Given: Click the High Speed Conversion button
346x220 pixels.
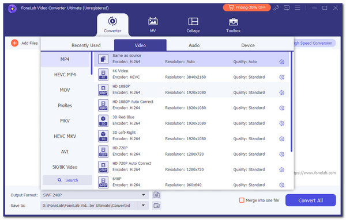Looking at the screenshot, I should click(x=315, y=43).
